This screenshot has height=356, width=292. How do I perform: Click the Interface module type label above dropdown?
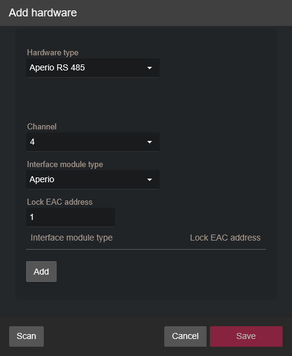(65, 165)
